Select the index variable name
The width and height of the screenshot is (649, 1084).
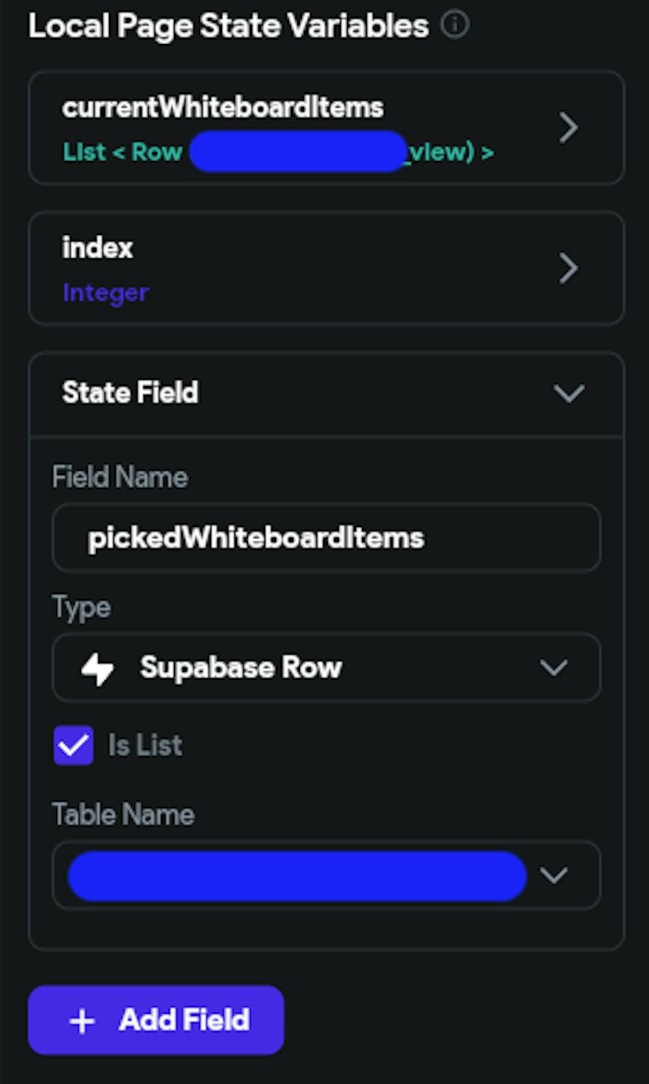click(97, 248)
